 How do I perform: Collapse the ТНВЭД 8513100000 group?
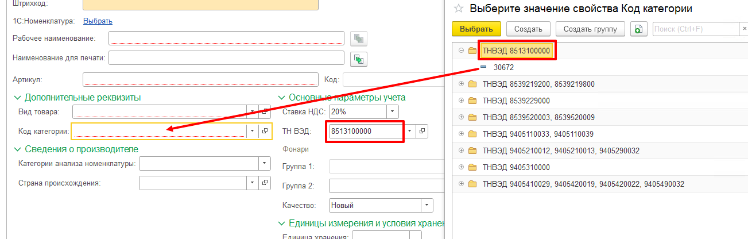click(461, 51)
